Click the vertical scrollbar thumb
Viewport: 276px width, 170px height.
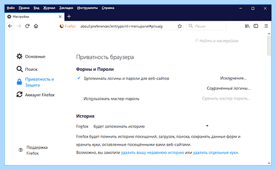[269, 45]
